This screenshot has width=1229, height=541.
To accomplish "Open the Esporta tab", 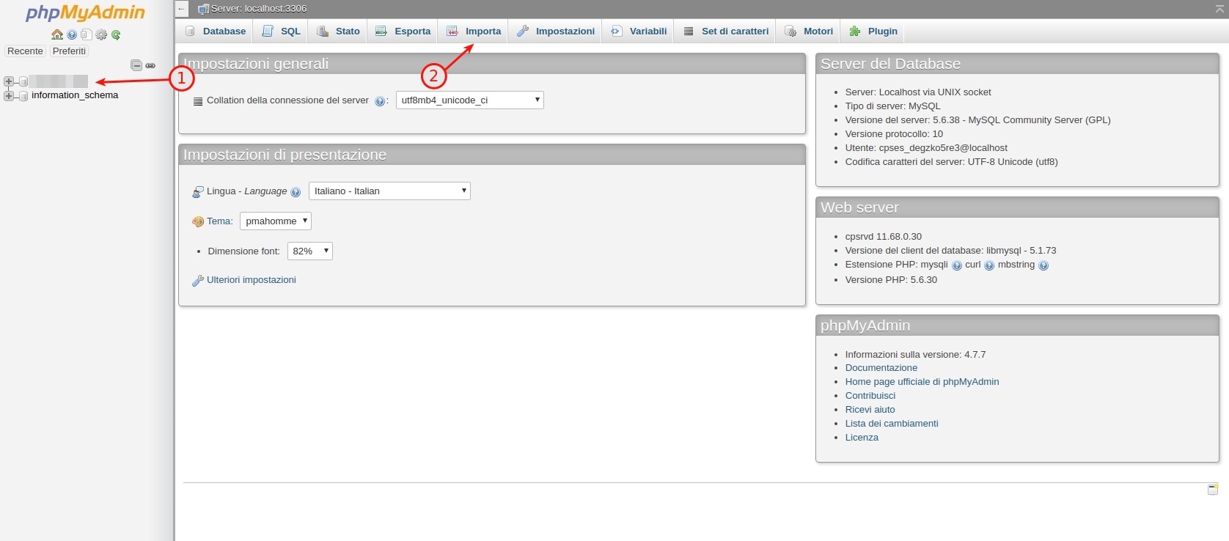I will pyautogui.click(x=403, y=31).
